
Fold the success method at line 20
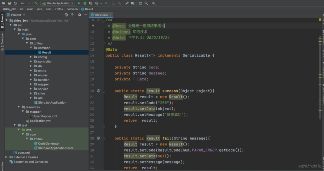tap(104, 91)
